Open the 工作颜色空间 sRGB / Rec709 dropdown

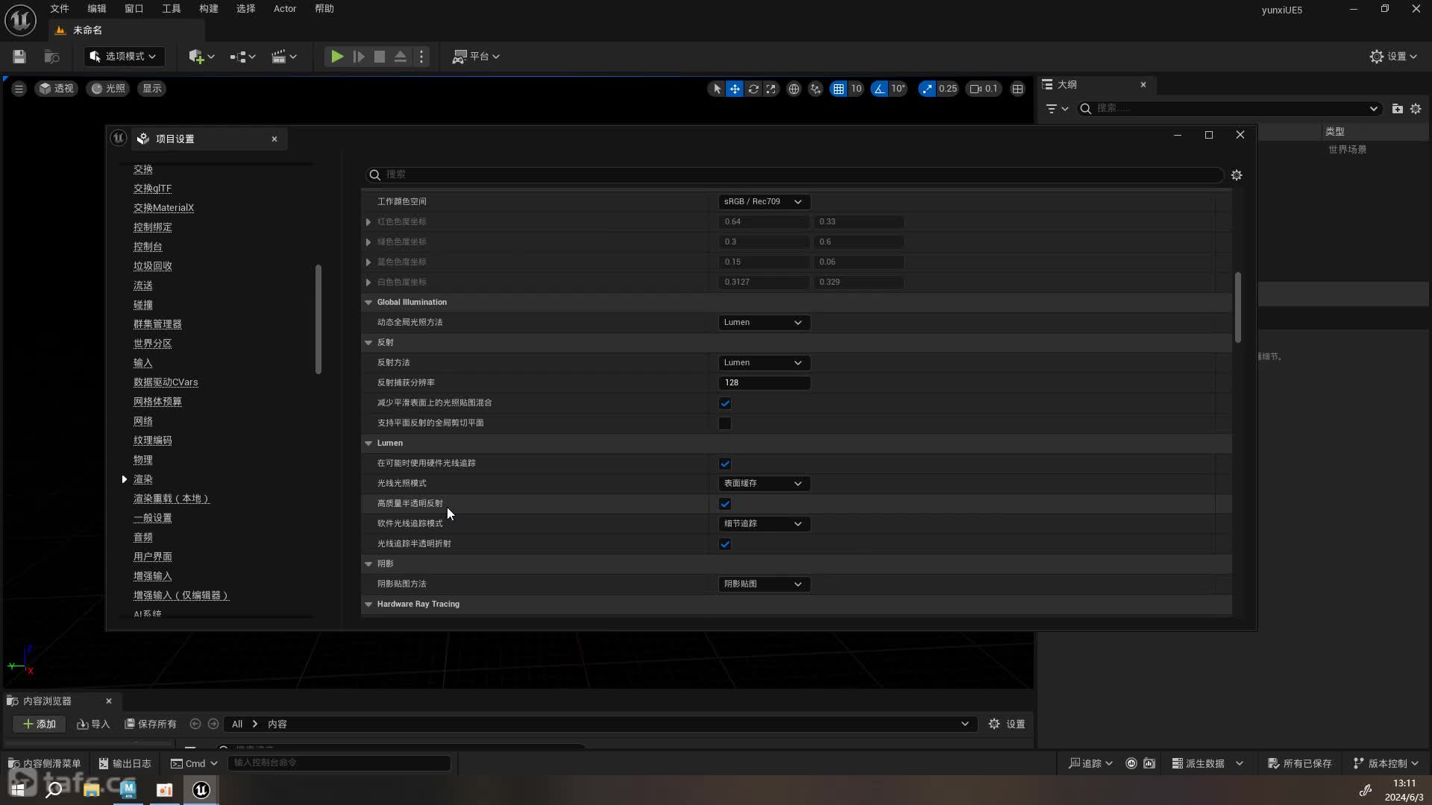pyautogui.click(x=764, y=202)
